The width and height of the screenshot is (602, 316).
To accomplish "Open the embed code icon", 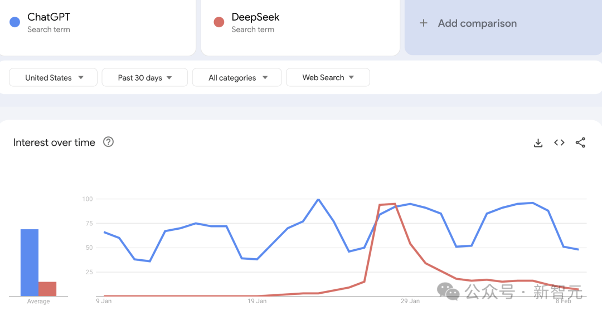I will click(x=559, y=142).
